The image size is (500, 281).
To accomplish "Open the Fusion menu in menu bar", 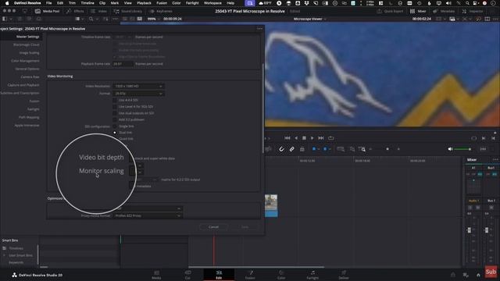I will 162,3.
